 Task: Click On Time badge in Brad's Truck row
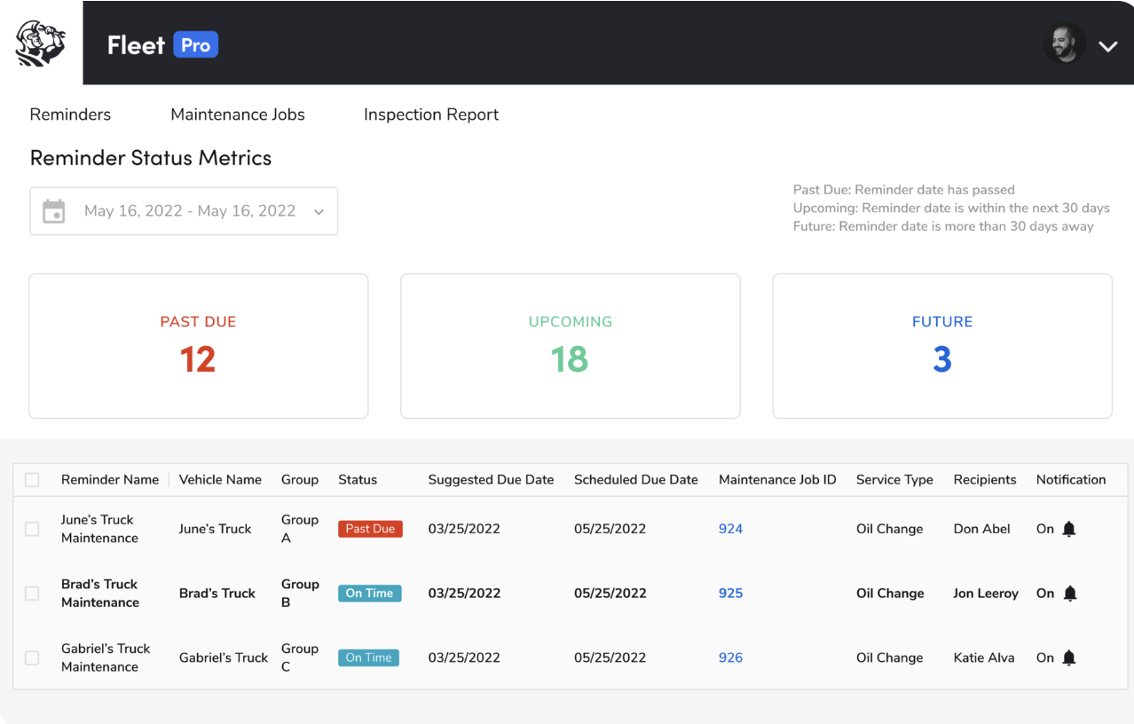pyautogui.click(x=370, y=594)
